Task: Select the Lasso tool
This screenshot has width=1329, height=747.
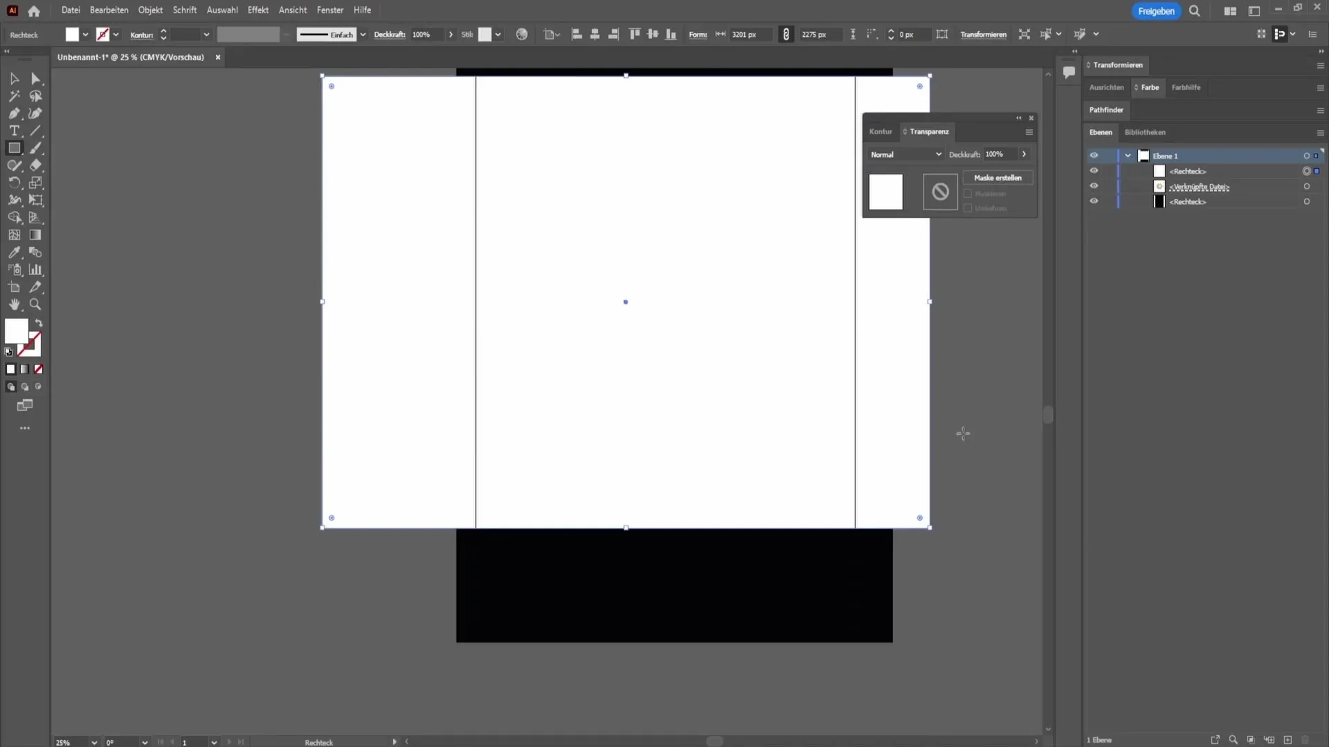Action: 36,96
